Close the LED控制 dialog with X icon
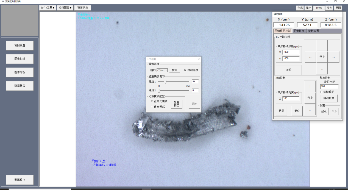 point(199,59)
